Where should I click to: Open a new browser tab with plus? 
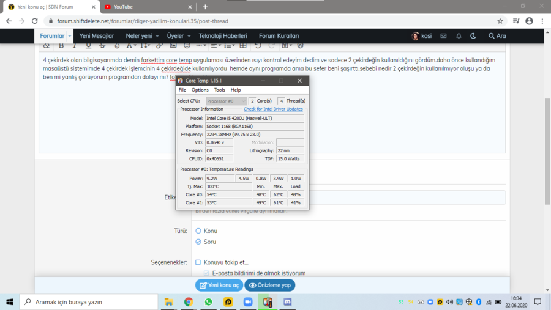tap(205, 7)
